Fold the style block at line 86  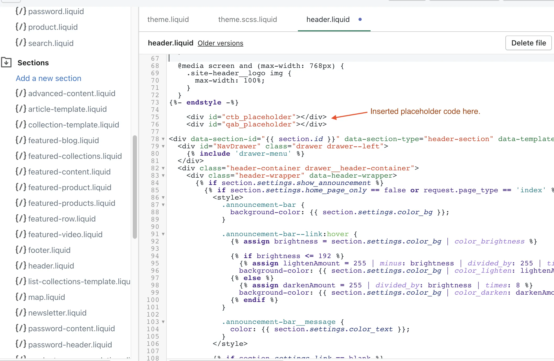tap(163, 197)
